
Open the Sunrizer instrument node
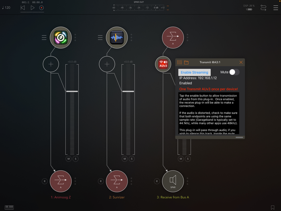[117, 38]
